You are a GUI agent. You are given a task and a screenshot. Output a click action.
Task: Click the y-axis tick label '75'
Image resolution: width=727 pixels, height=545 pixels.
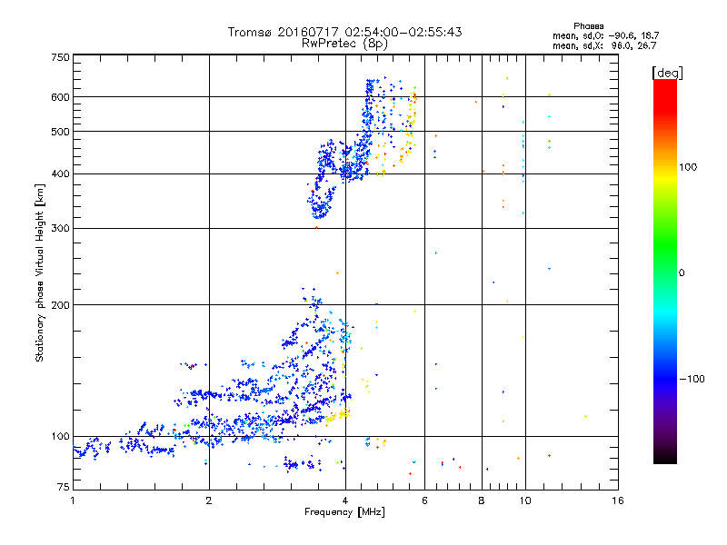click(x=64, y=487)
